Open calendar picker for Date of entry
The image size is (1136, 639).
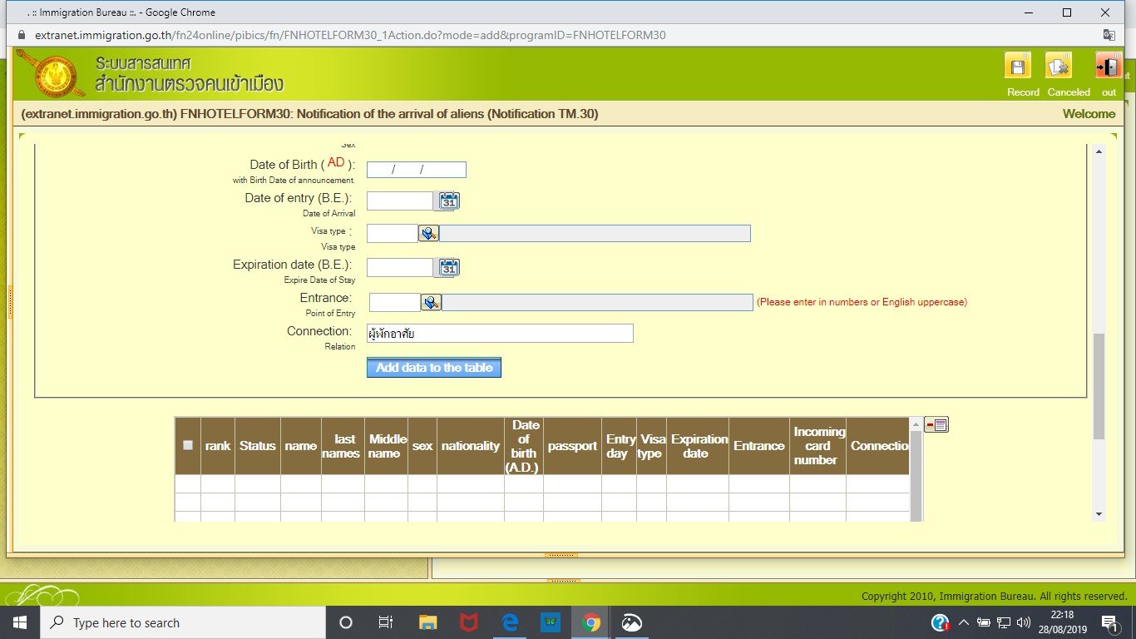(x=449, y=201)
